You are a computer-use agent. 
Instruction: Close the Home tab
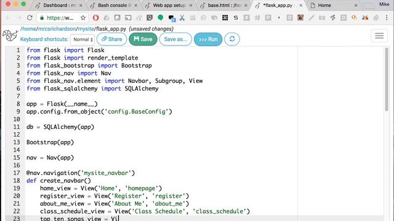356,6
